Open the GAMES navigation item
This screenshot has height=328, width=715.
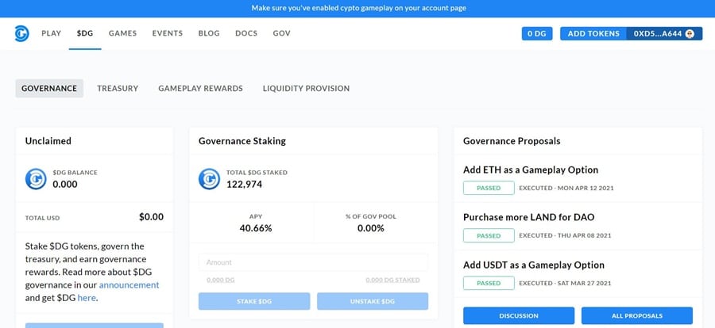point(122,33)
